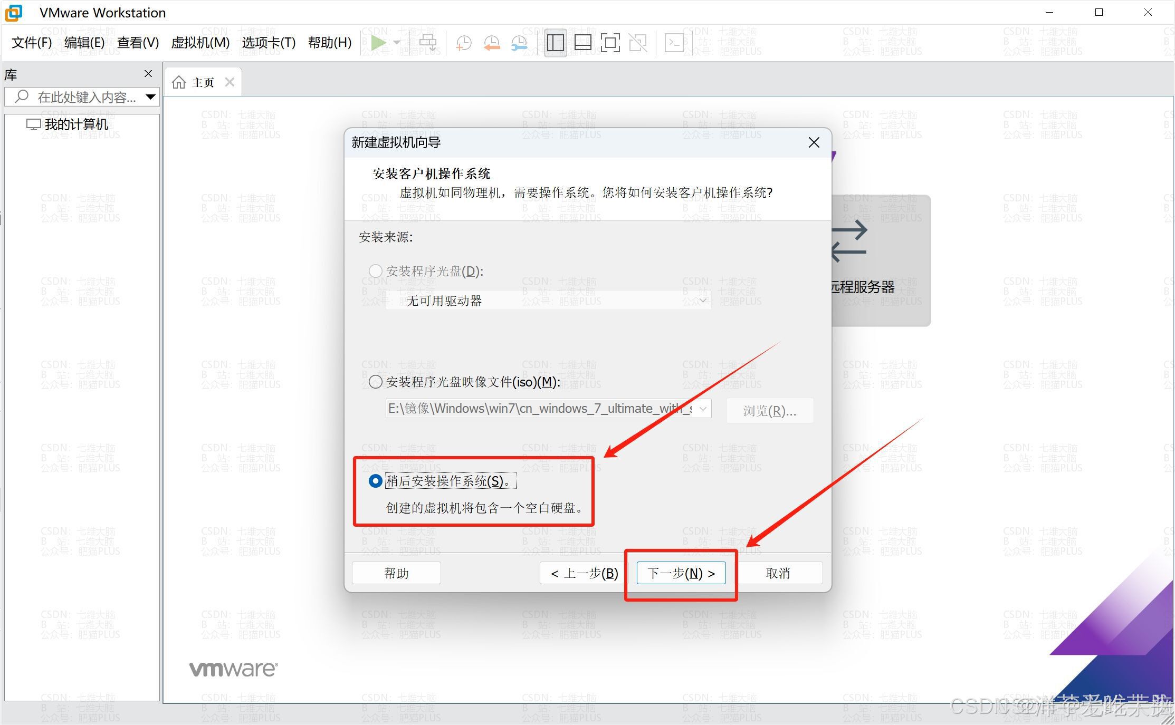Click the console view terminal icon
The image size is (1175, 725).
tap(674, 43)
